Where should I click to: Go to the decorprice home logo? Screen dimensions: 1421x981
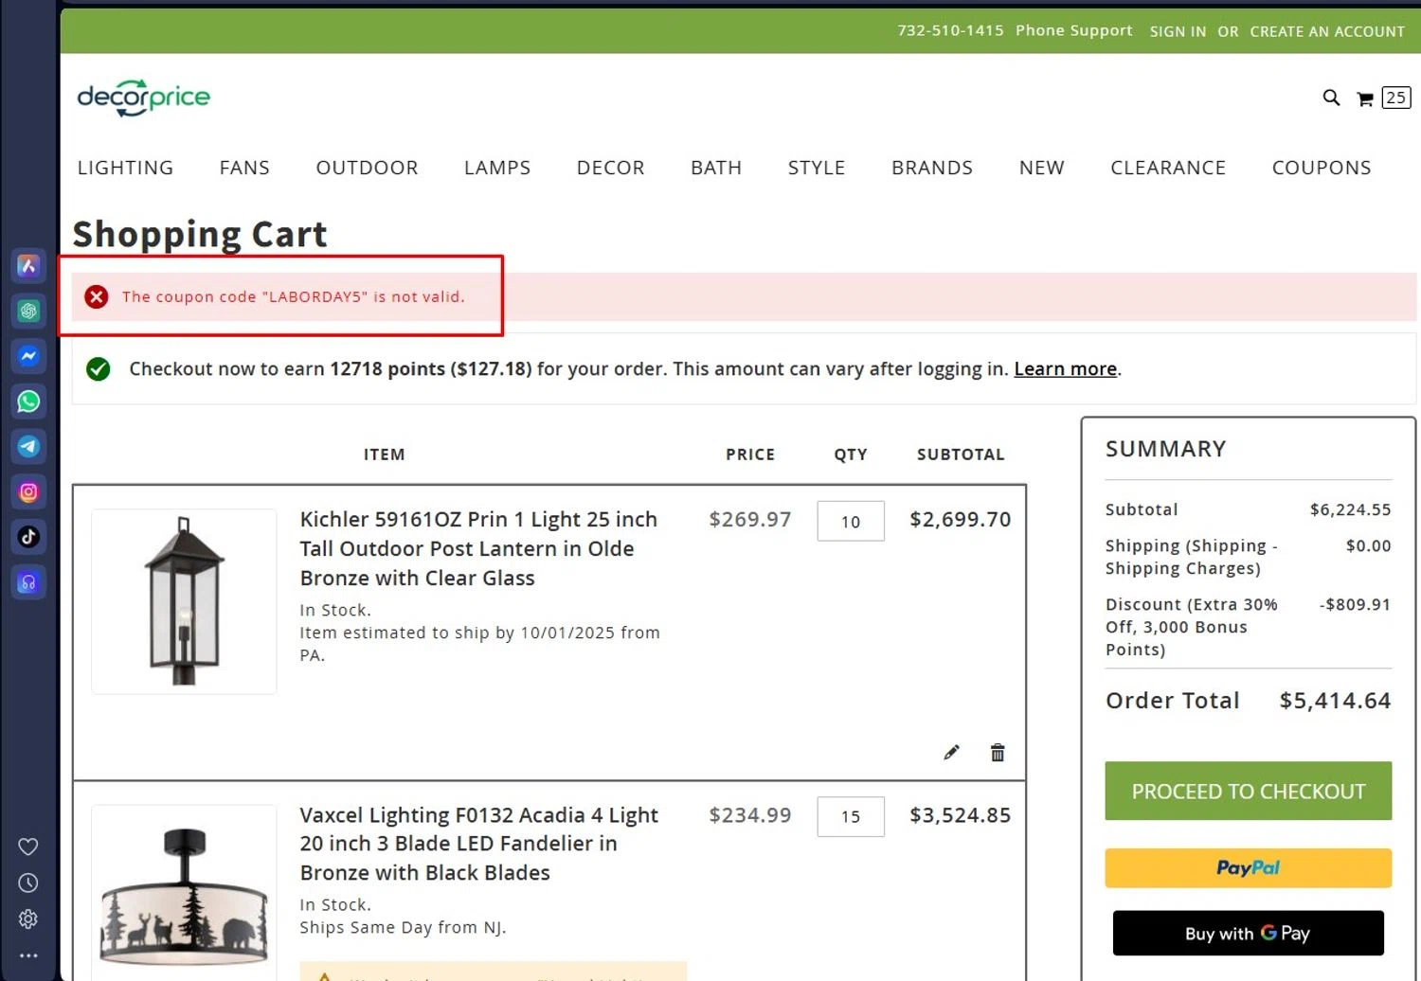(x=144, y=98)
